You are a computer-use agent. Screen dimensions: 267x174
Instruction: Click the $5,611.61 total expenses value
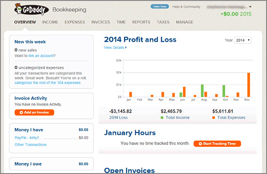pos(223,111)
